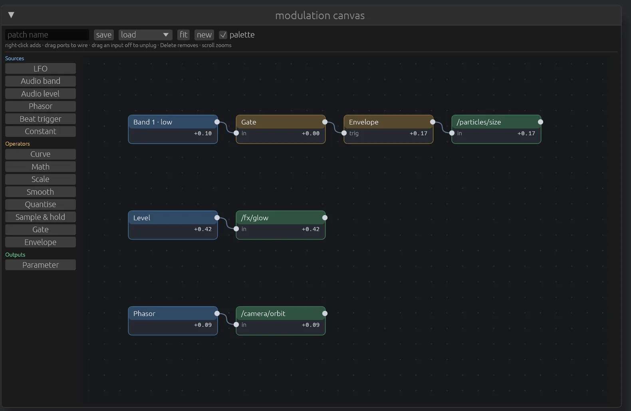The height and width of the screenshot is (411, 631).
Task: Select the Level node title
Action: point(142,218)
